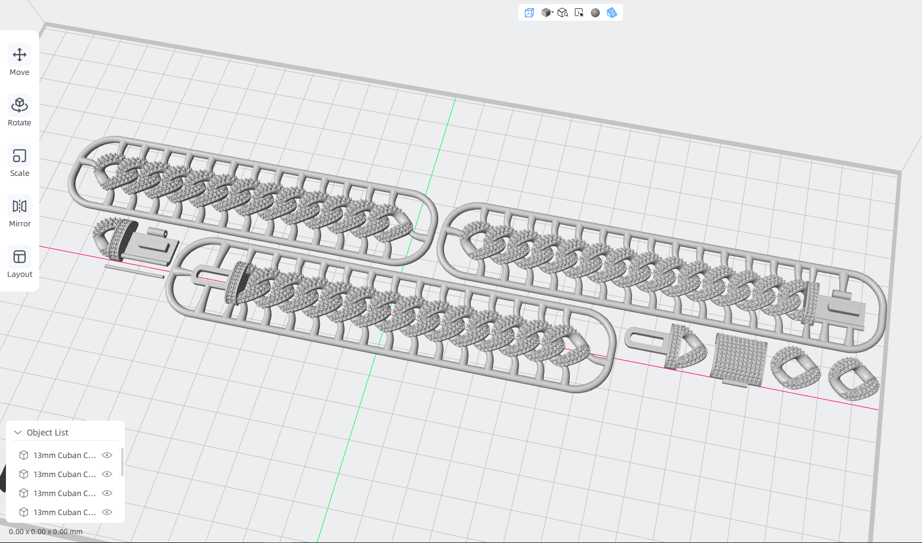Image resolution: width=922 pixels, height=543 pixels.
Task: Click the Object List scrollbar
Action: 122,462
